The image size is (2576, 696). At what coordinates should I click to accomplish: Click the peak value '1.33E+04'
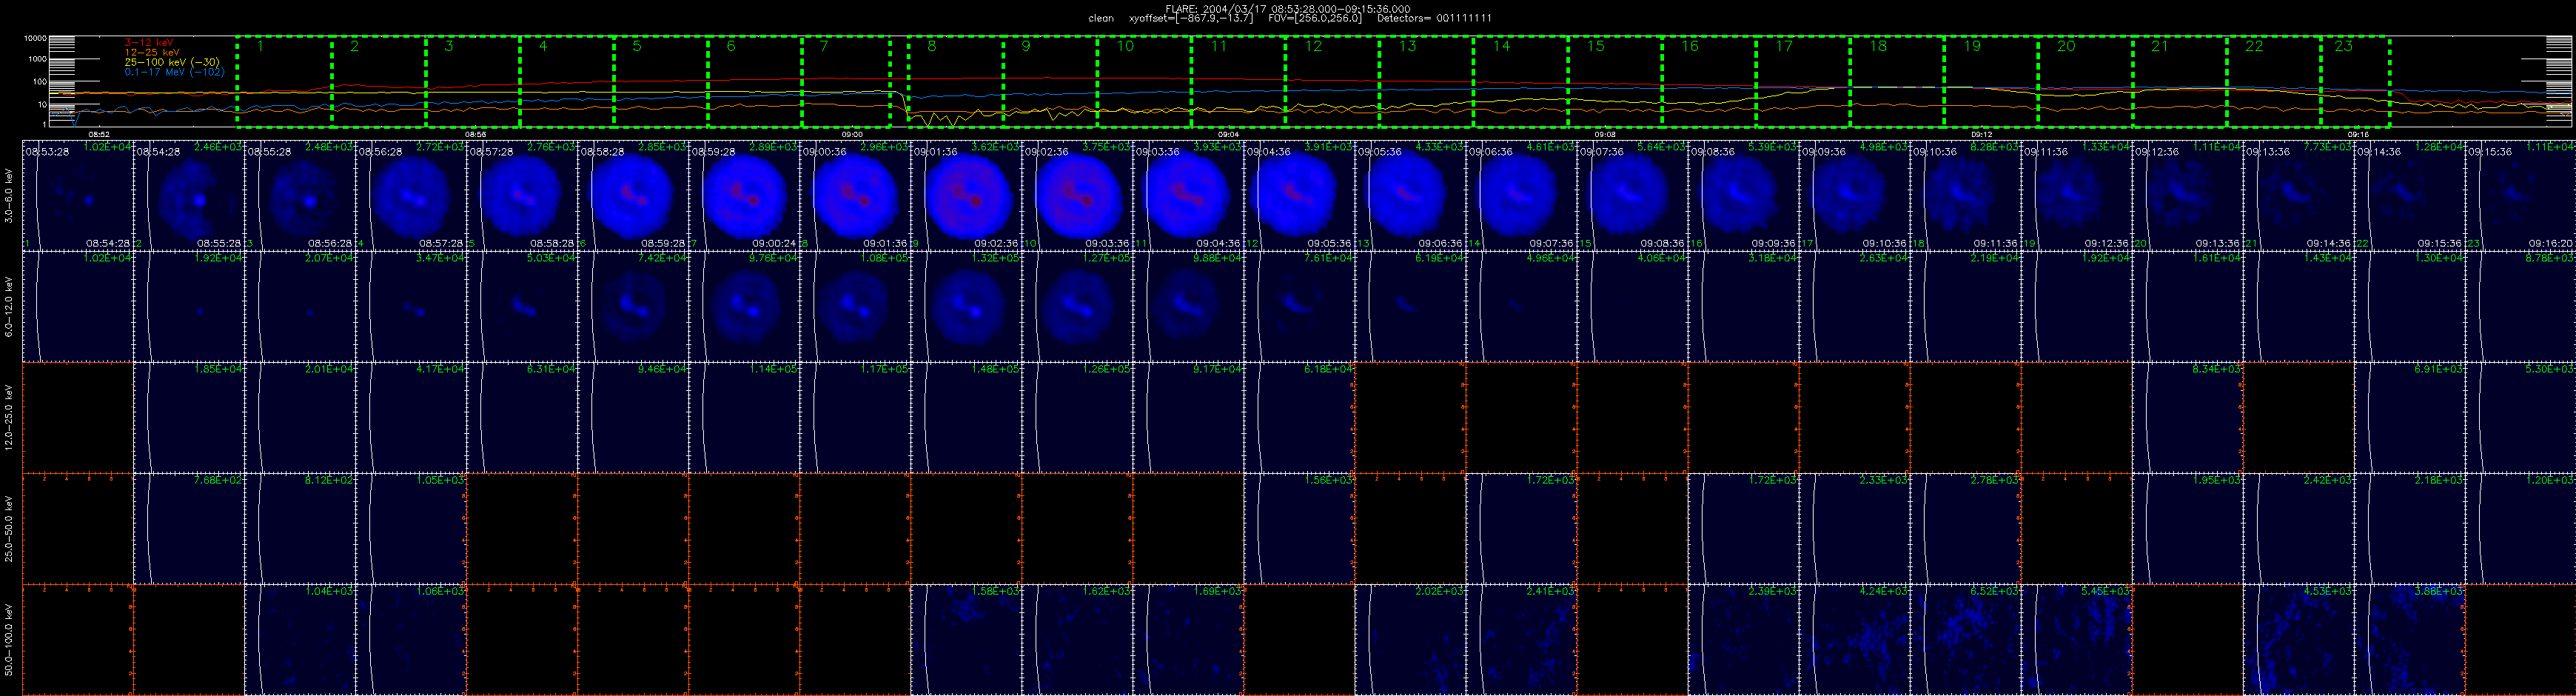[2105, 147]
